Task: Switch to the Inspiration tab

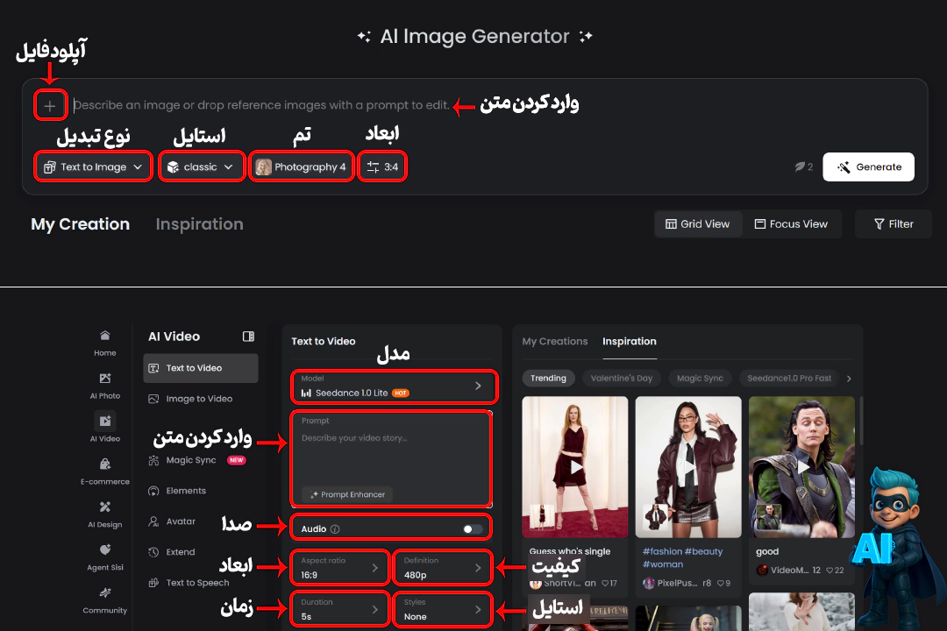Action: 199,223
